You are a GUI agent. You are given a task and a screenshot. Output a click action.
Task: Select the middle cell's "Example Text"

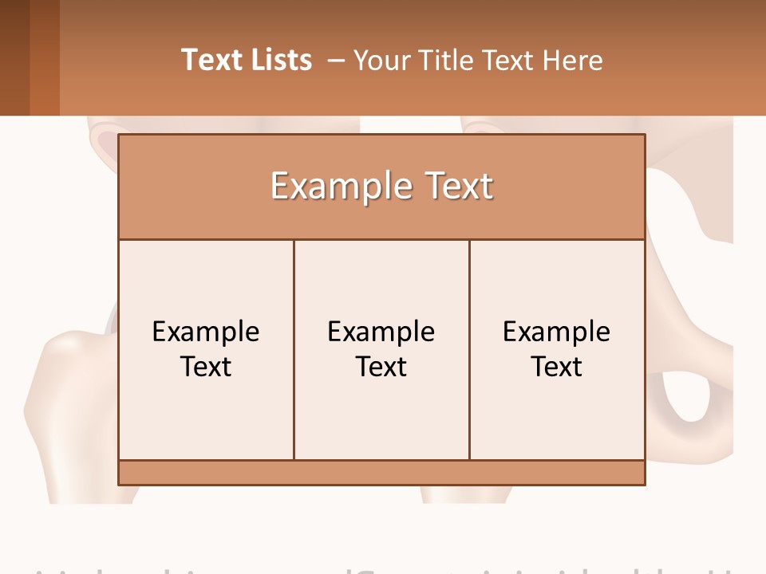[381, 348]
